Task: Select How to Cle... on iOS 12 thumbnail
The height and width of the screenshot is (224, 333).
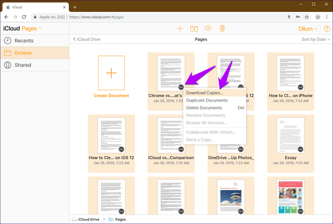Action: click(111, 135)
